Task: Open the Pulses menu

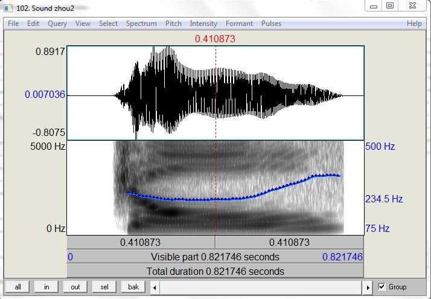Action: pos(271,24)
